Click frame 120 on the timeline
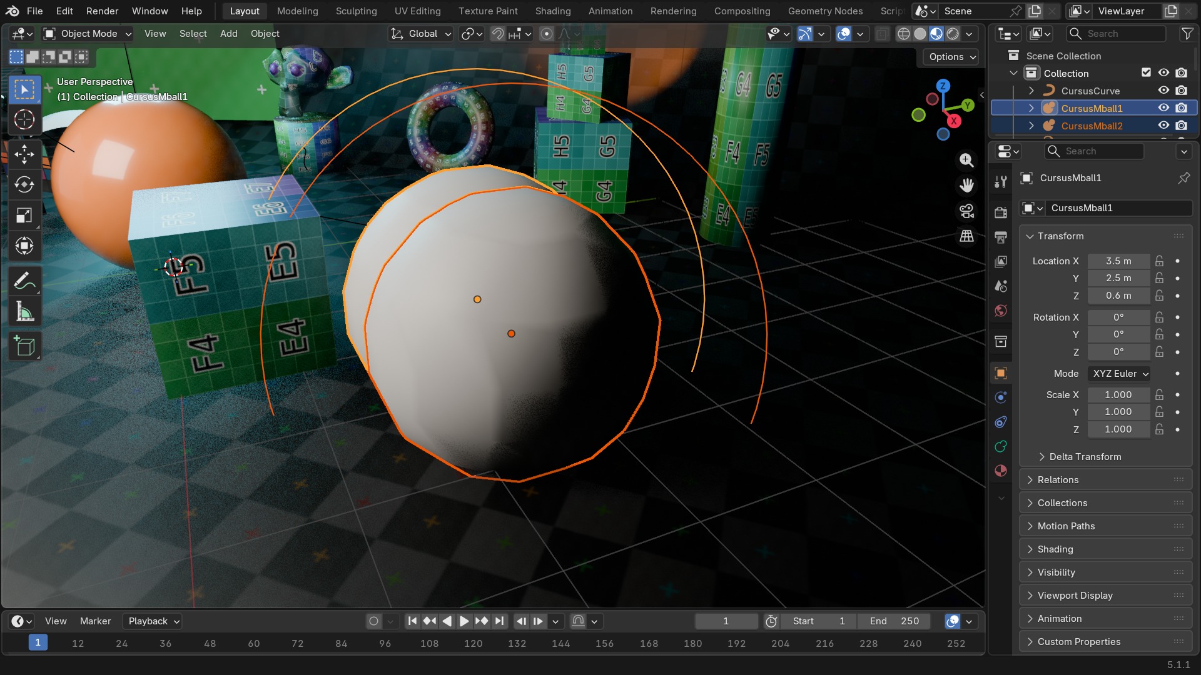Image resolution: width=1201 pixels, height=675 pixels. (473, 643)
